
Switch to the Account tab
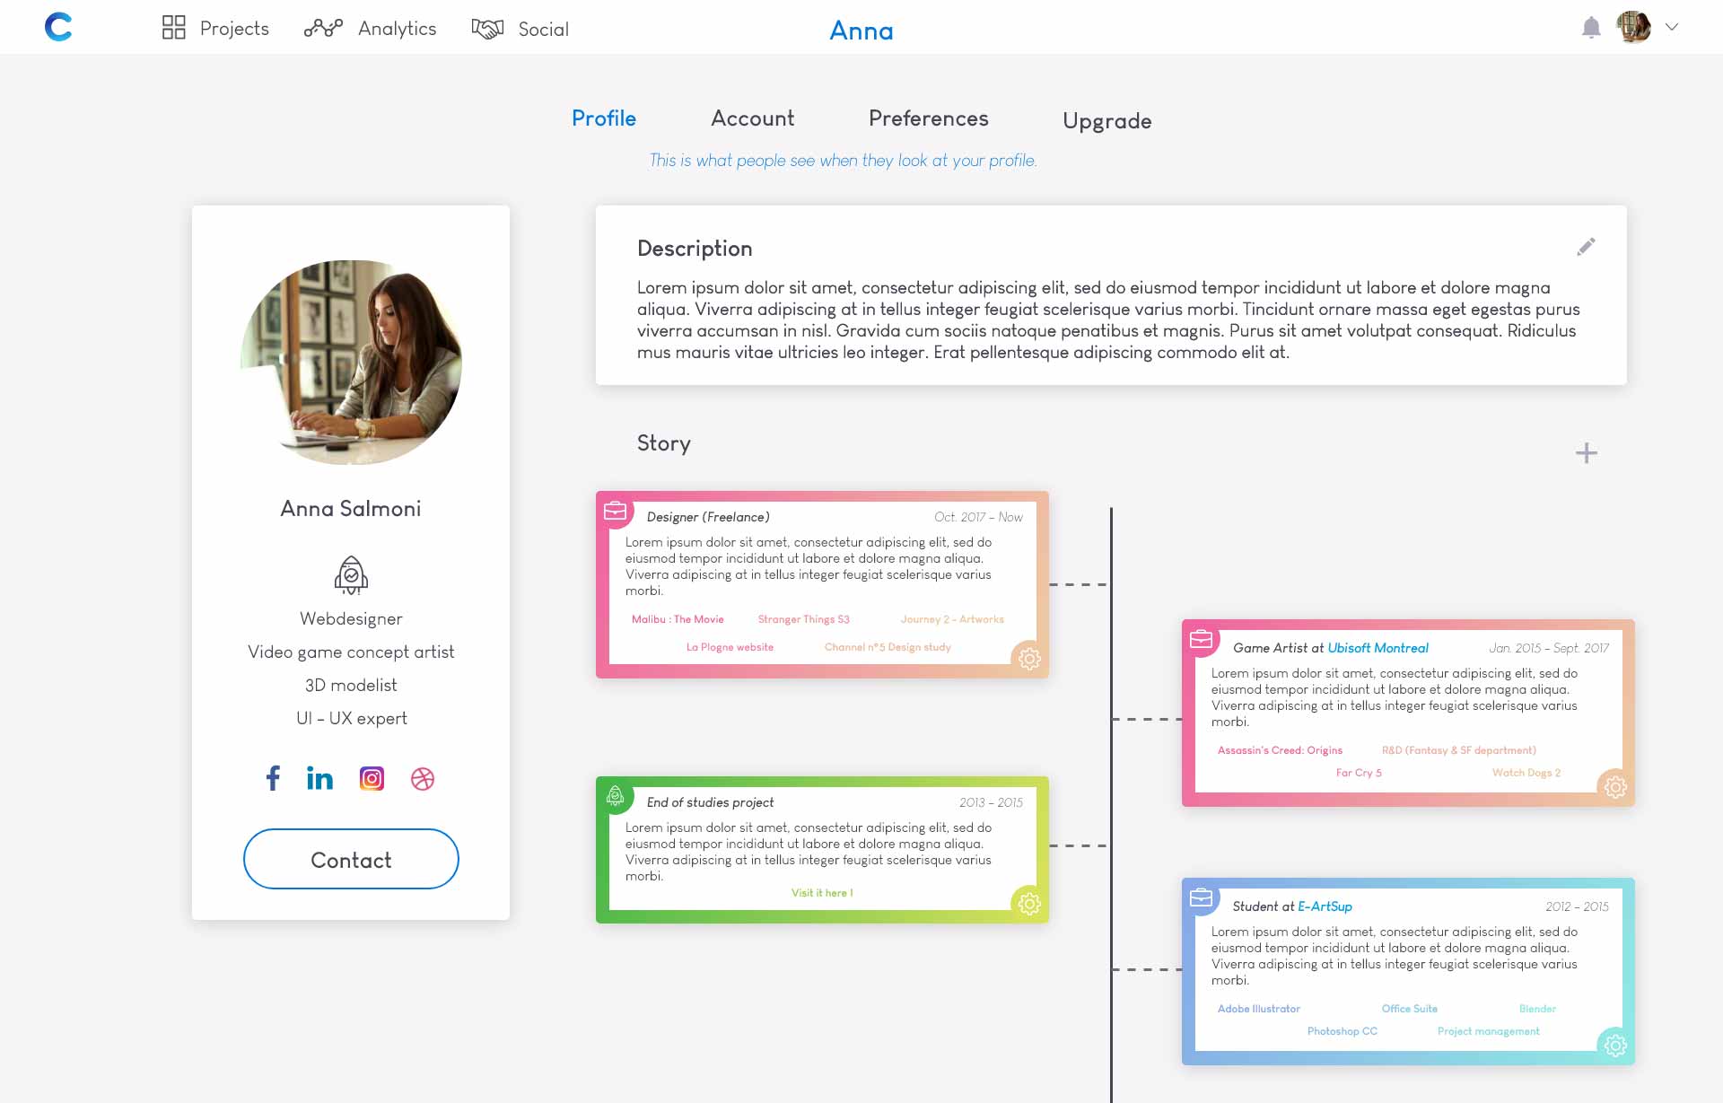[754, 118]
